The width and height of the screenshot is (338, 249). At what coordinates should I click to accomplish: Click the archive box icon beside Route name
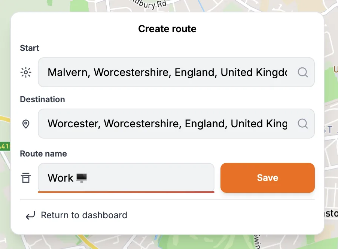click(x=25, y=178)
